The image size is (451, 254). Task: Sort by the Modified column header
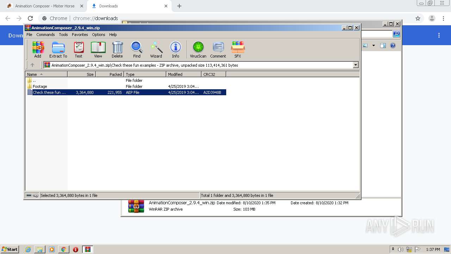point(184,74)
